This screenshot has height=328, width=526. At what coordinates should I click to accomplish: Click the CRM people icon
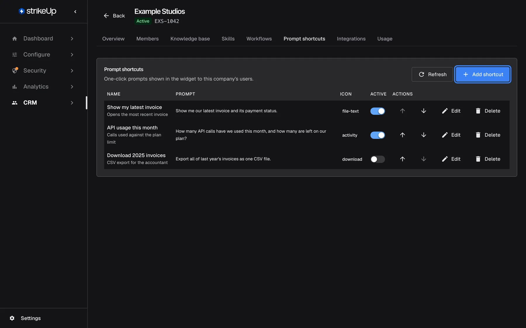point(15,103)
